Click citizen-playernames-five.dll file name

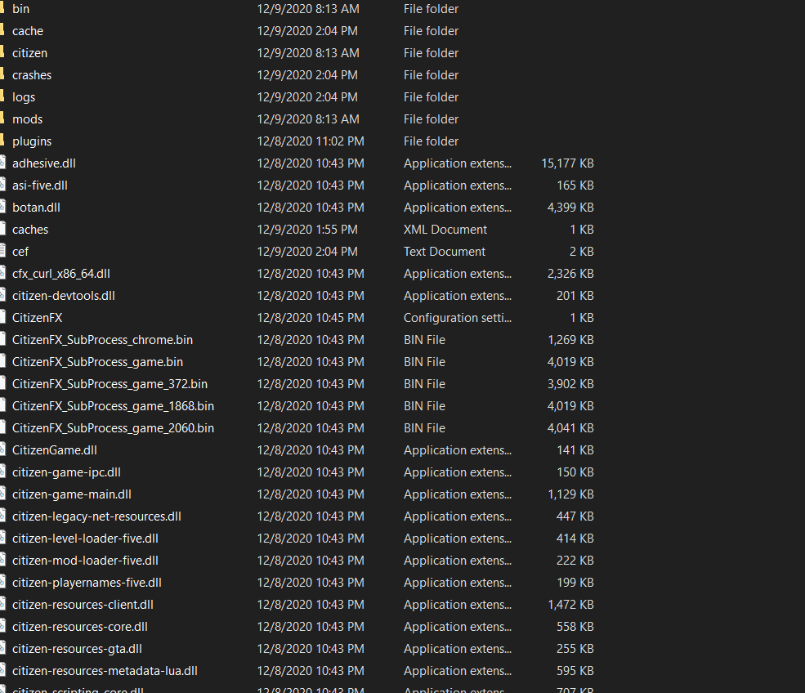(x=87, y=583)
